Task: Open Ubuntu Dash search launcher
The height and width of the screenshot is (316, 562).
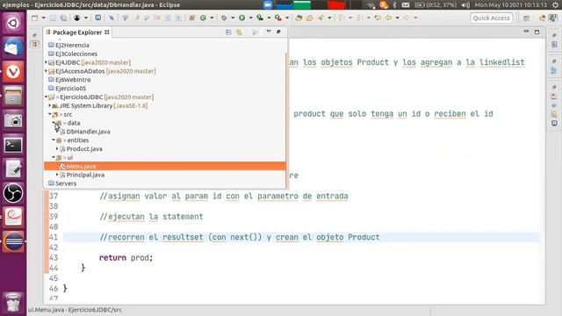Action: (13, 24)
